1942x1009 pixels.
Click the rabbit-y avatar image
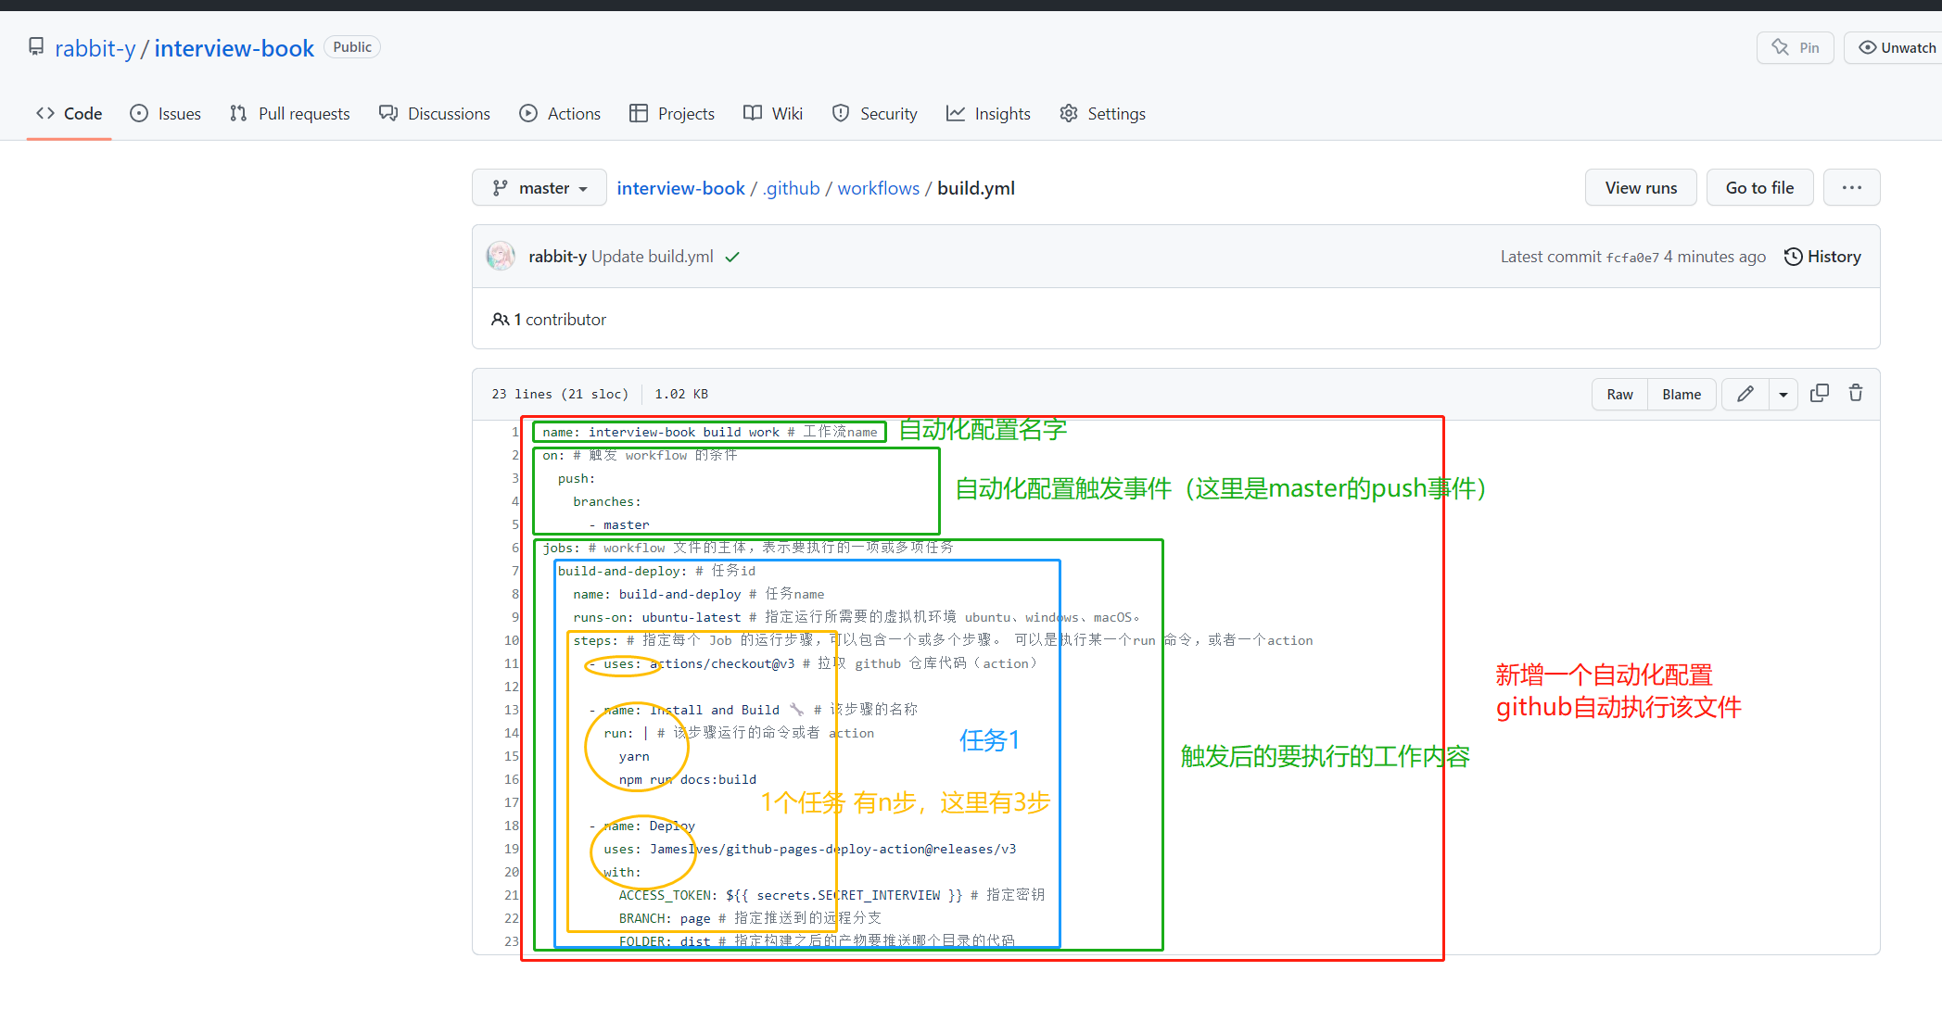click(x=501, y=257)
